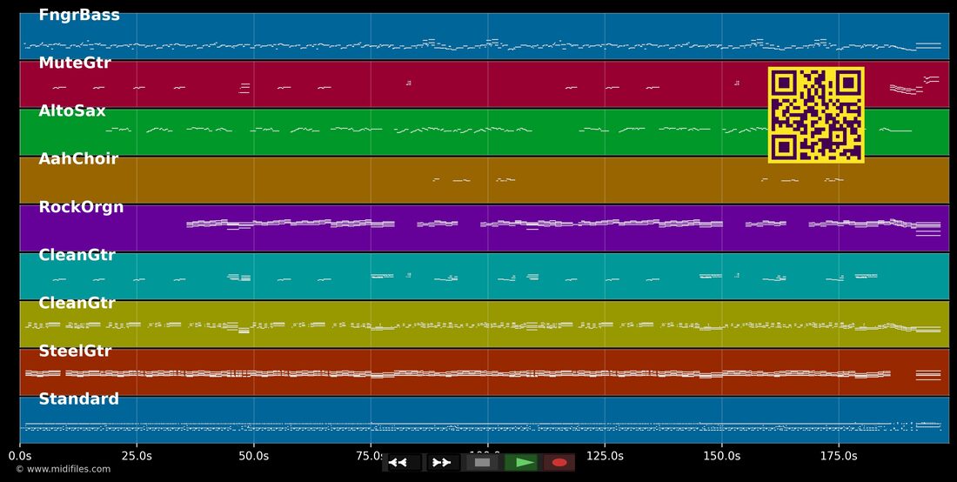
Task: Select the Standard drum track label
Action: coord(78,399)
